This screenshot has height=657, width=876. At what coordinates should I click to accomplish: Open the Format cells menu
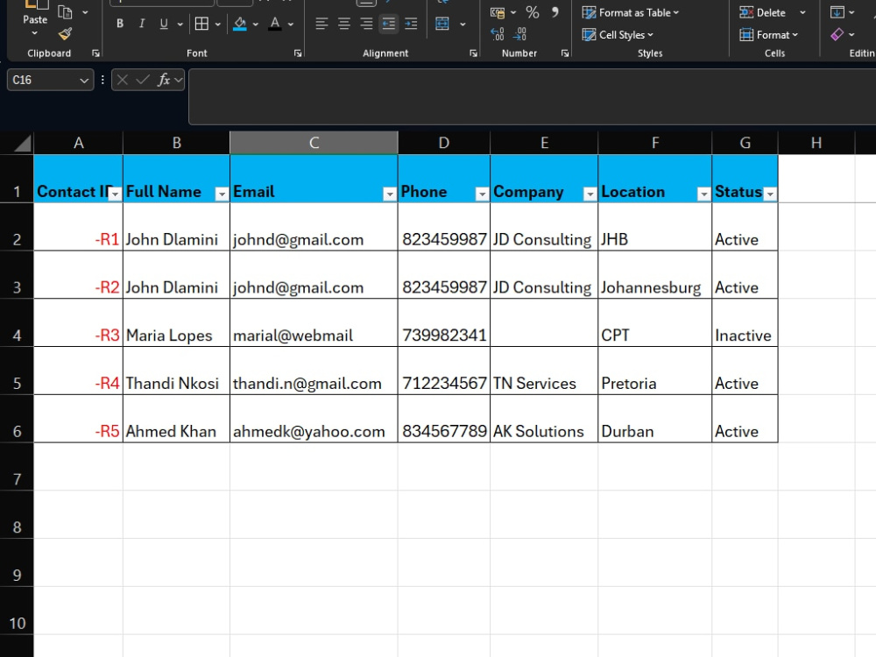(x=769, y=35)
